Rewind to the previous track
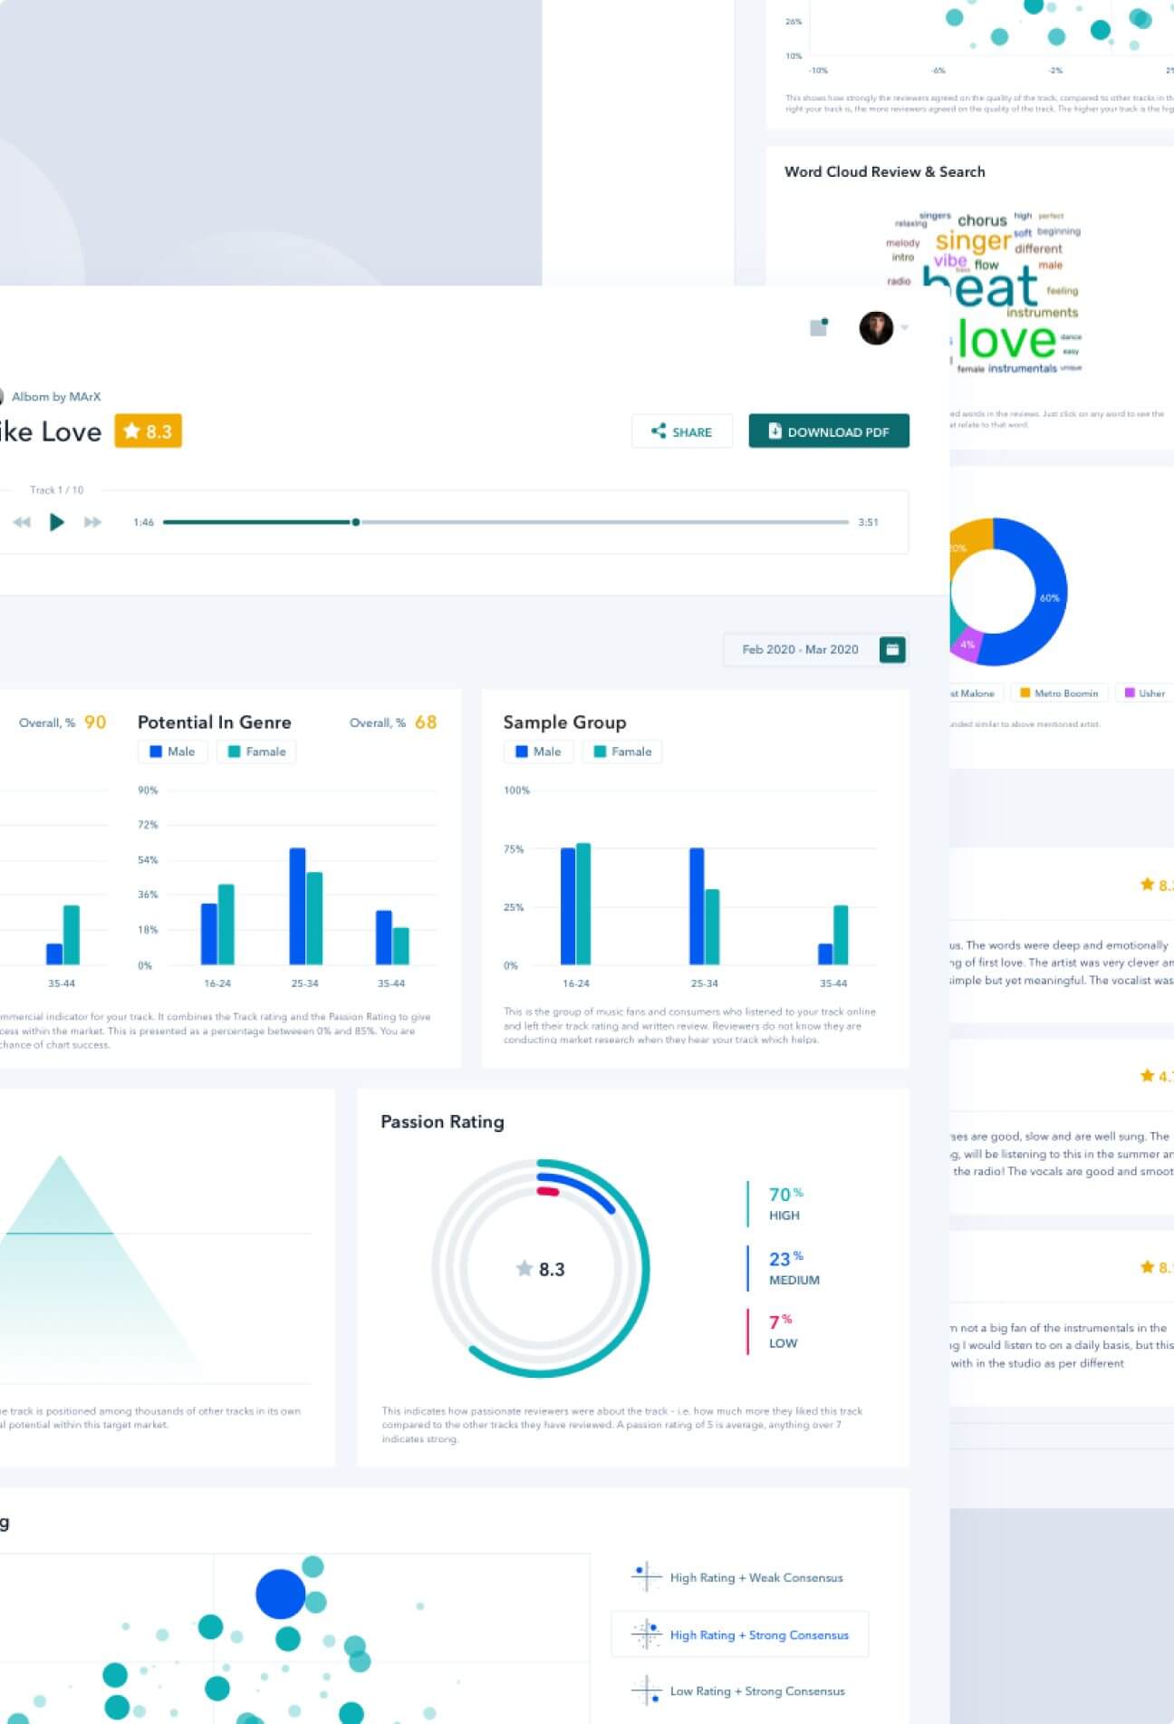The width and height of the screenshot is (1174, 1724). 22,522
